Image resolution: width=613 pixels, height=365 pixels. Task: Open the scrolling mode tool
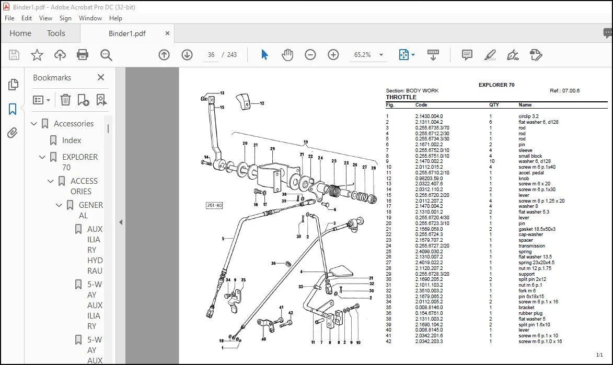433,55
